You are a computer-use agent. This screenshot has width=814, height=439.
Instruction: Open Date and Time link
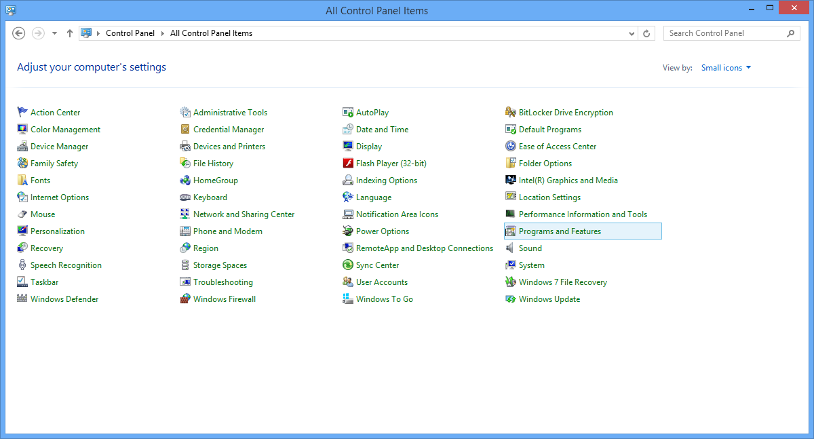[x=382, y=130]
